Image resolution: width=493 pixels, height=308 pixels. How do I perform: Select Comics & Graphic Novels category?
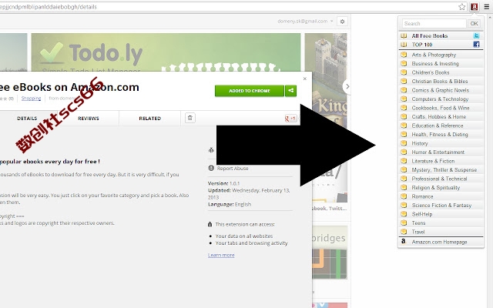coord(441,90)
